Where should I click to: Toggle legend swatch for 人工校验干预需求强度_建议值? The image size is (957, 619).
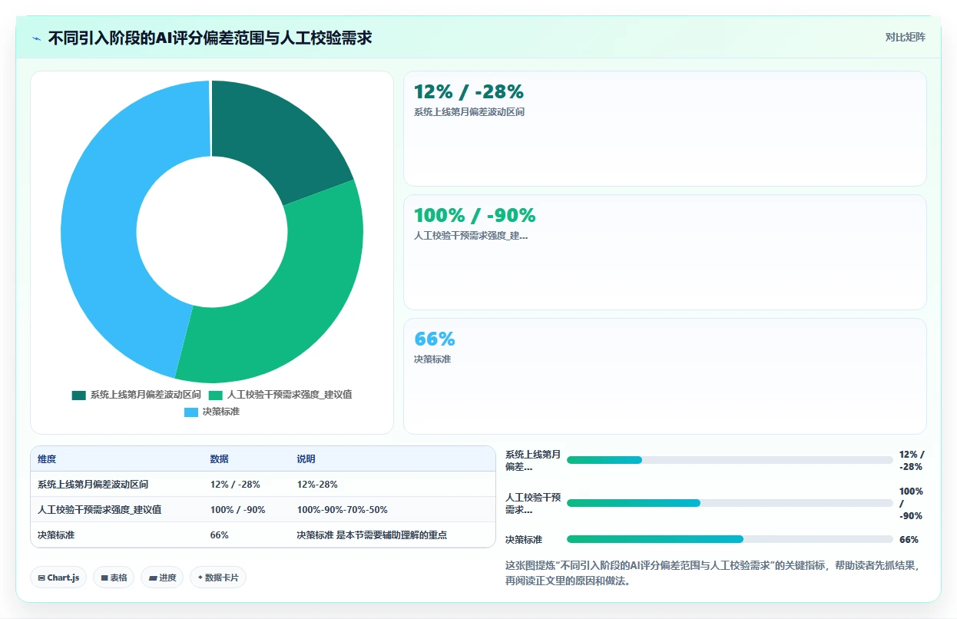pos(216,395)
